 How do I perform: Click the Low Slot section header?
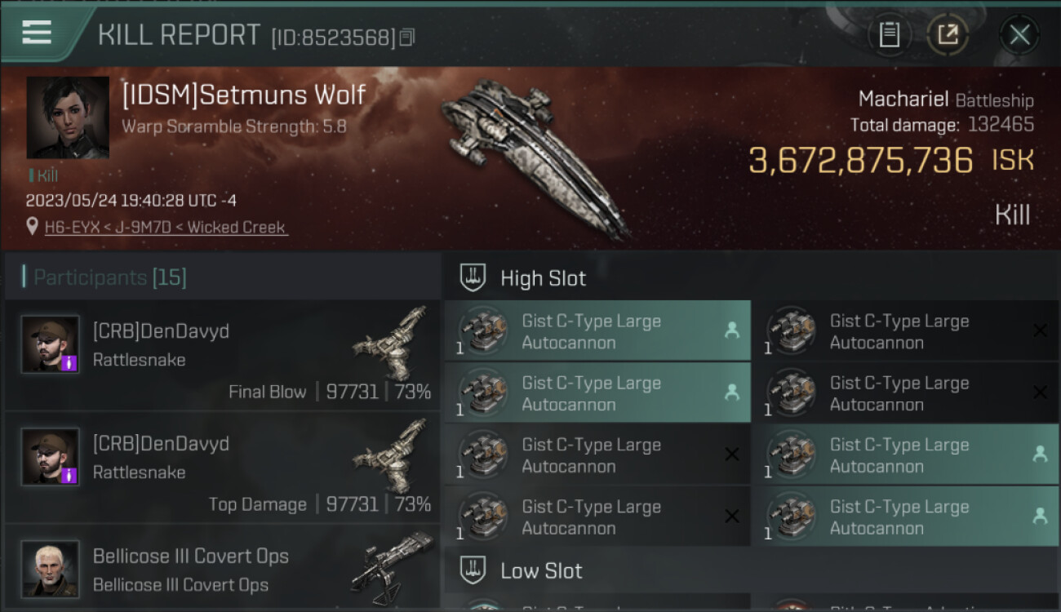[x=541, y=570]
